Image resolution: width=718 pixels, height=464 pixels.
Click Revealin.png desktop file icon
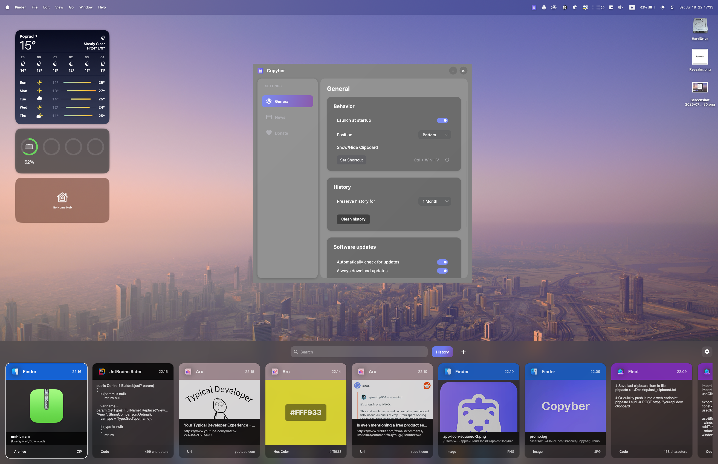pyautogui.click(x=700, y=57)
